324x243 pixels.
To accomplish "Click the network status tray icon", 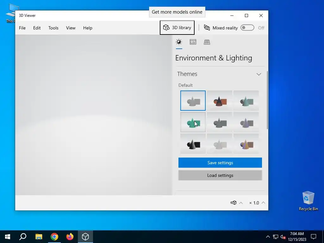I will pyautogui.click(x=276, y=237).
